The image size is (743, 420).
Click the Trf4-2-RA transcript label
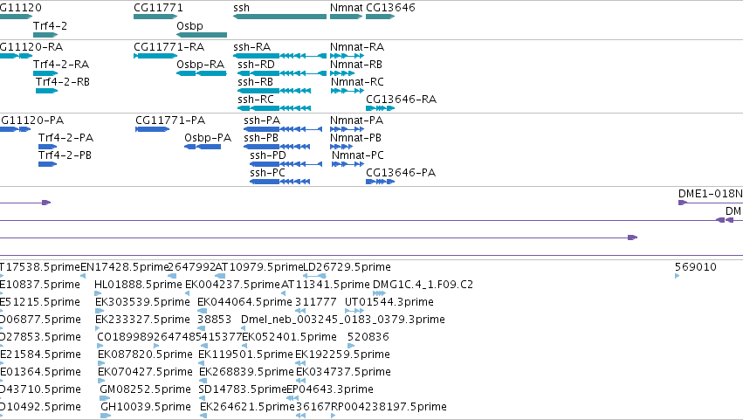click(x=61, y=65)
